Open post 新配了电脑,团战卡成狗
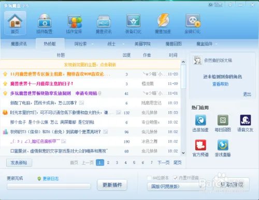 tap(44, 103)
